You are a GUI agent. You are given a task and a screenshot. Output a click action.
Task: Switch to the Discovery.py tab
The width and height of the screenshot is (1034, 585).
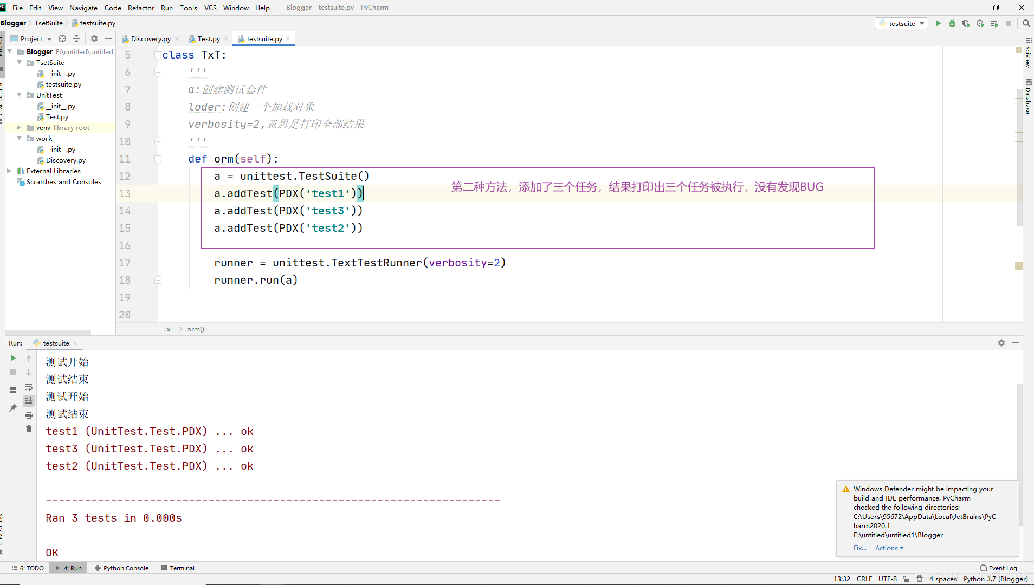click(x=150, y=38)
